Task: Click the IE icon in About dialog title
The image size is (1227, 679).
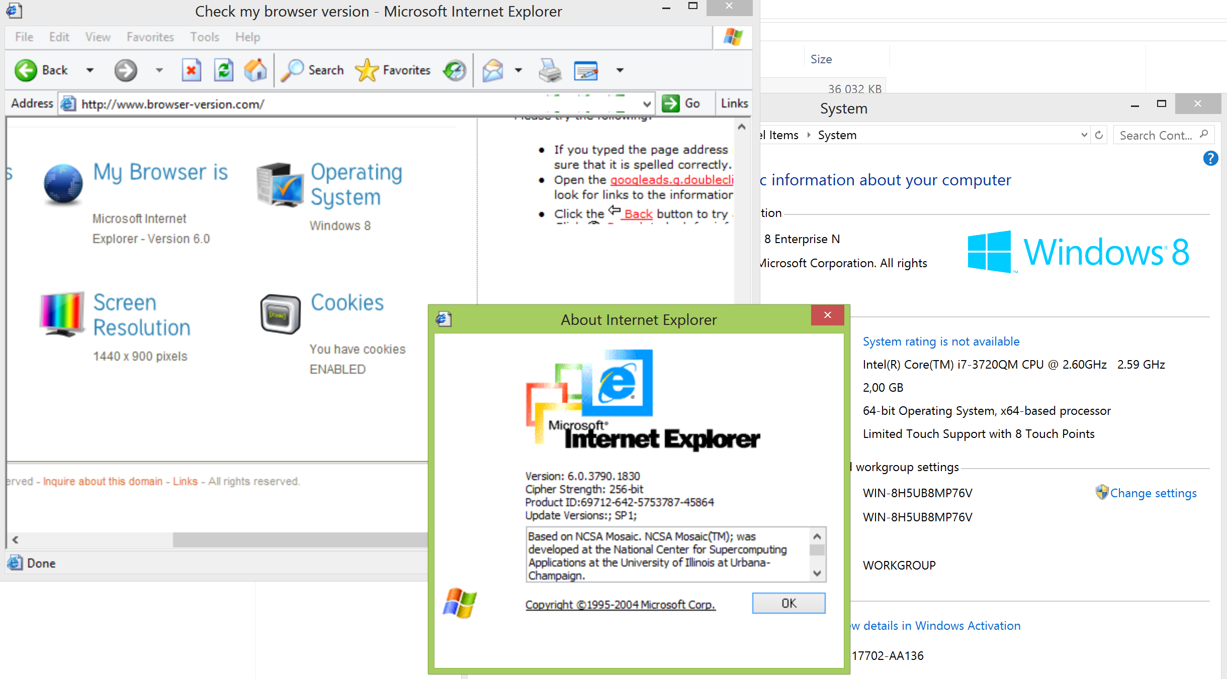Action: click(x=444, y=319)
